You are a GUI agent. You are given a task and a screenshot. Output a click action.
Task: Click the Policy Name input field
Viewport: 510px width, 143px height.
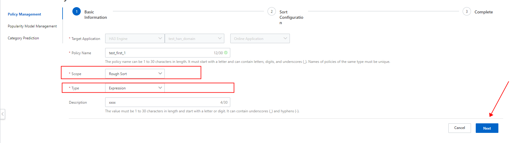[158, 53]
